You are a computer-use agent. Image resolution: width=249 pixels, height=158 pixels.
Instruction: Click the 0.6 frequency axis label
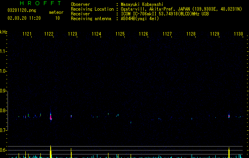coord(3,150)
